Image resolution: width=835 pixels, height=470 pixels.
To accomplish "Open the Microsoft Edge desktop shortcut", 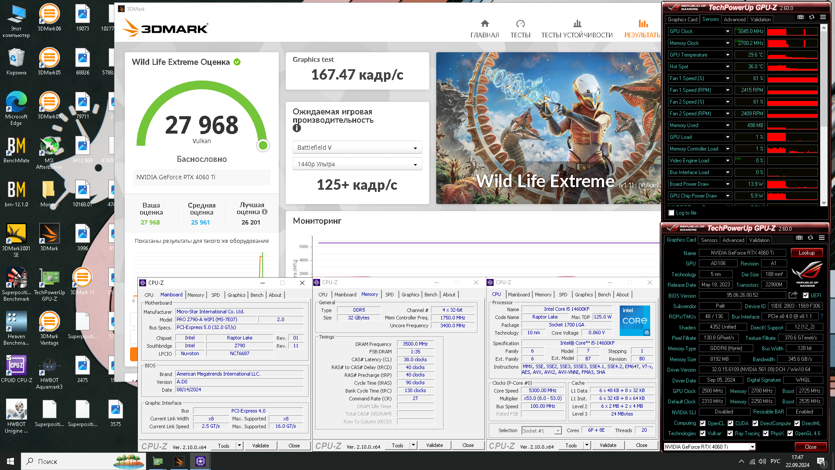I will [17, 109].
